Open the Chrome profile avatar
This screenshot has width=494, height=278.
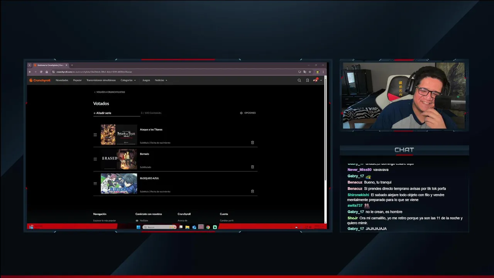(318, 72)
